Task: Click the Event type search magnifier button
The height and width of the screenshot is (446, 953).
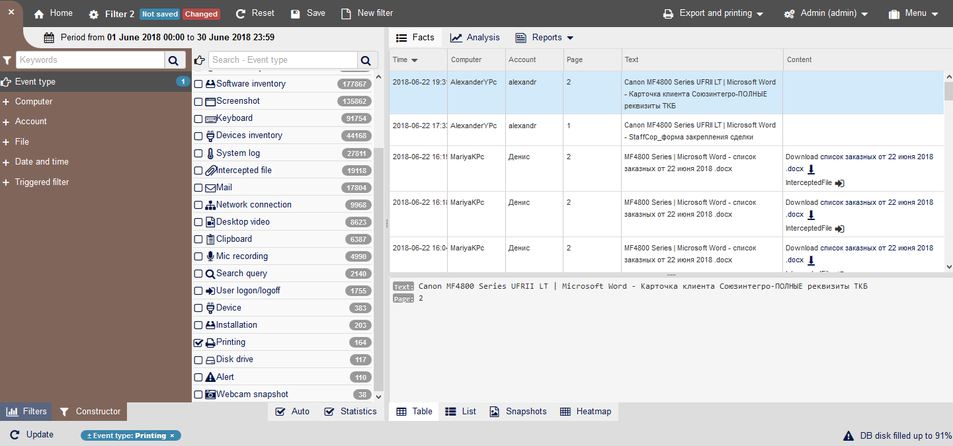Action: pos(368,60)
